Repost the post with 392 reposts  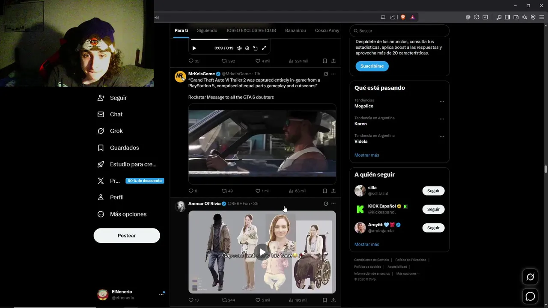pos(228,61)
